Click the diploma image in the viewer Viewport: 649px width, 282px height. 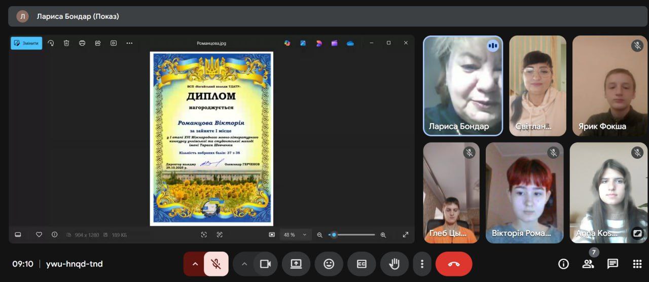211,138
